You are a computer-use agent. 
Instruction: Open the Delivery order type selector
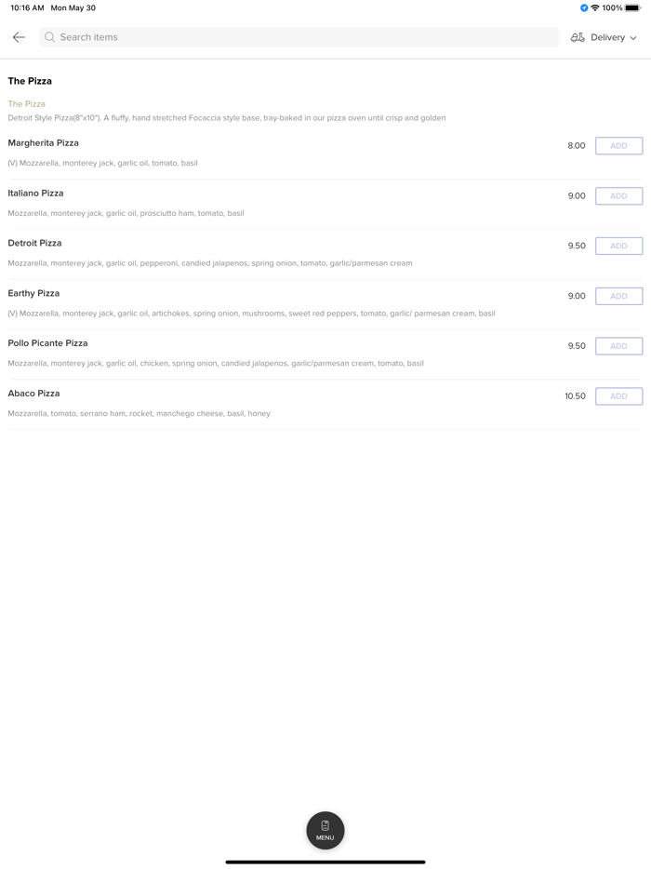coord(606,37)
